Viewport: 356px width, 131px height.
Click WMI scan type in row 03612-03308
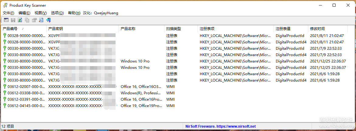click(170, 93)
